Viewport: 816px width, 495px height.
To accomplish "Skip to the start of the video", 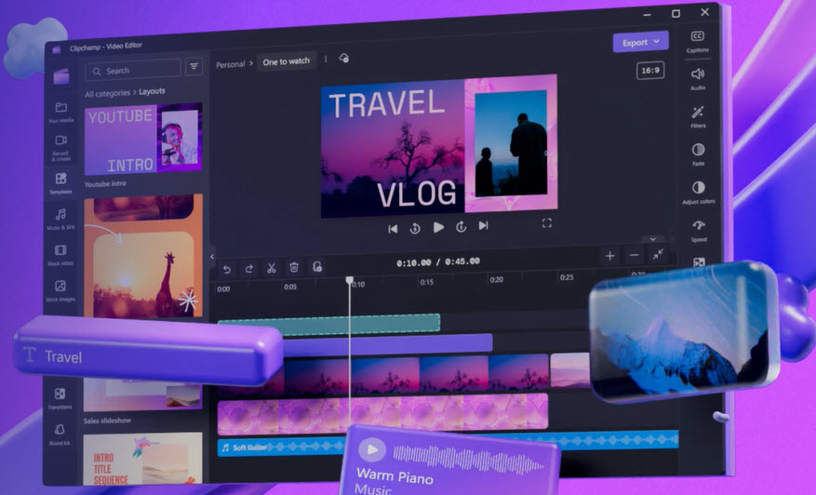I will [393, 229].
